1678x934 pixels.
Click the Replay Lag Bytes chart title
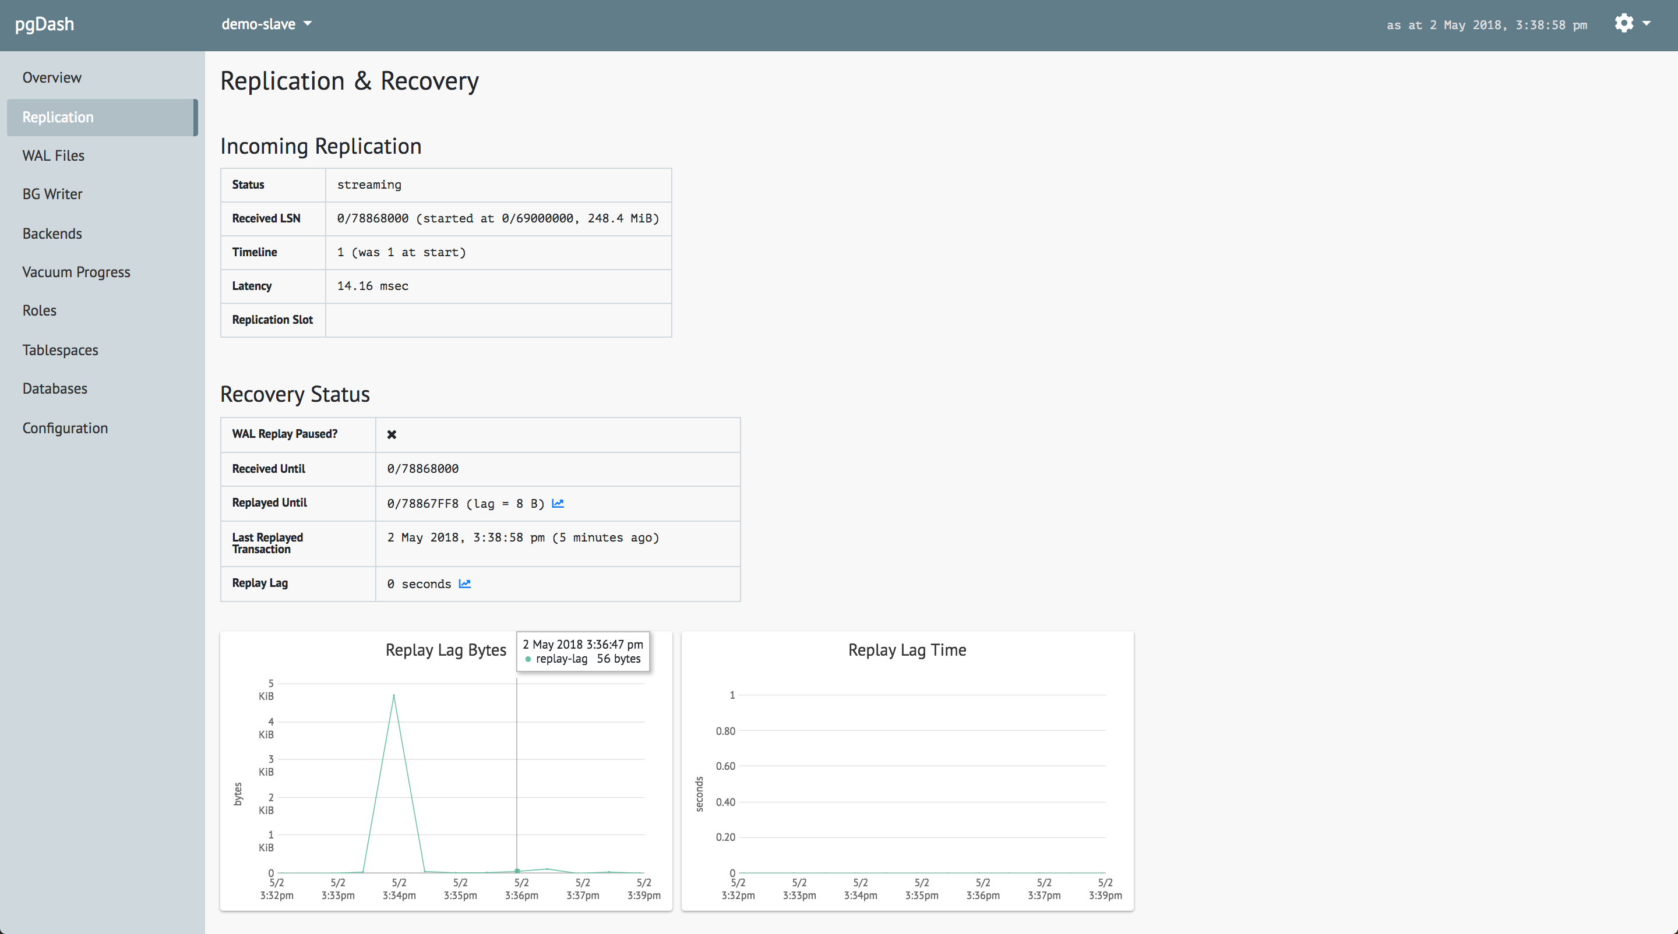pos(446,650)
